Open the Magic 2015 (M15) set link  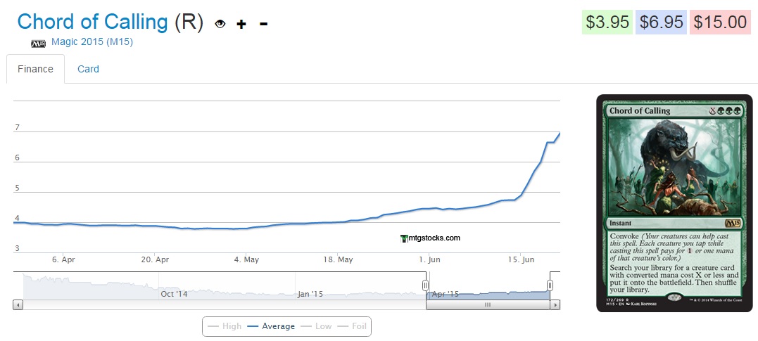[91, 42]
